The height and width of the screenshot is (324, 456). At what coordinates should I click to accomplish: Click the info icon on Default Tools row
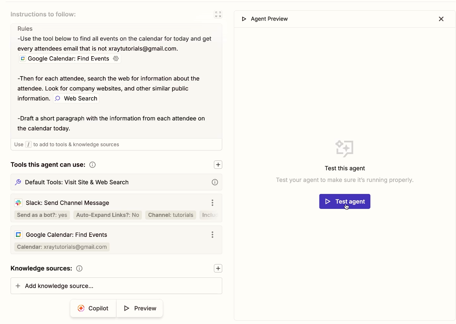pos(215,182)
